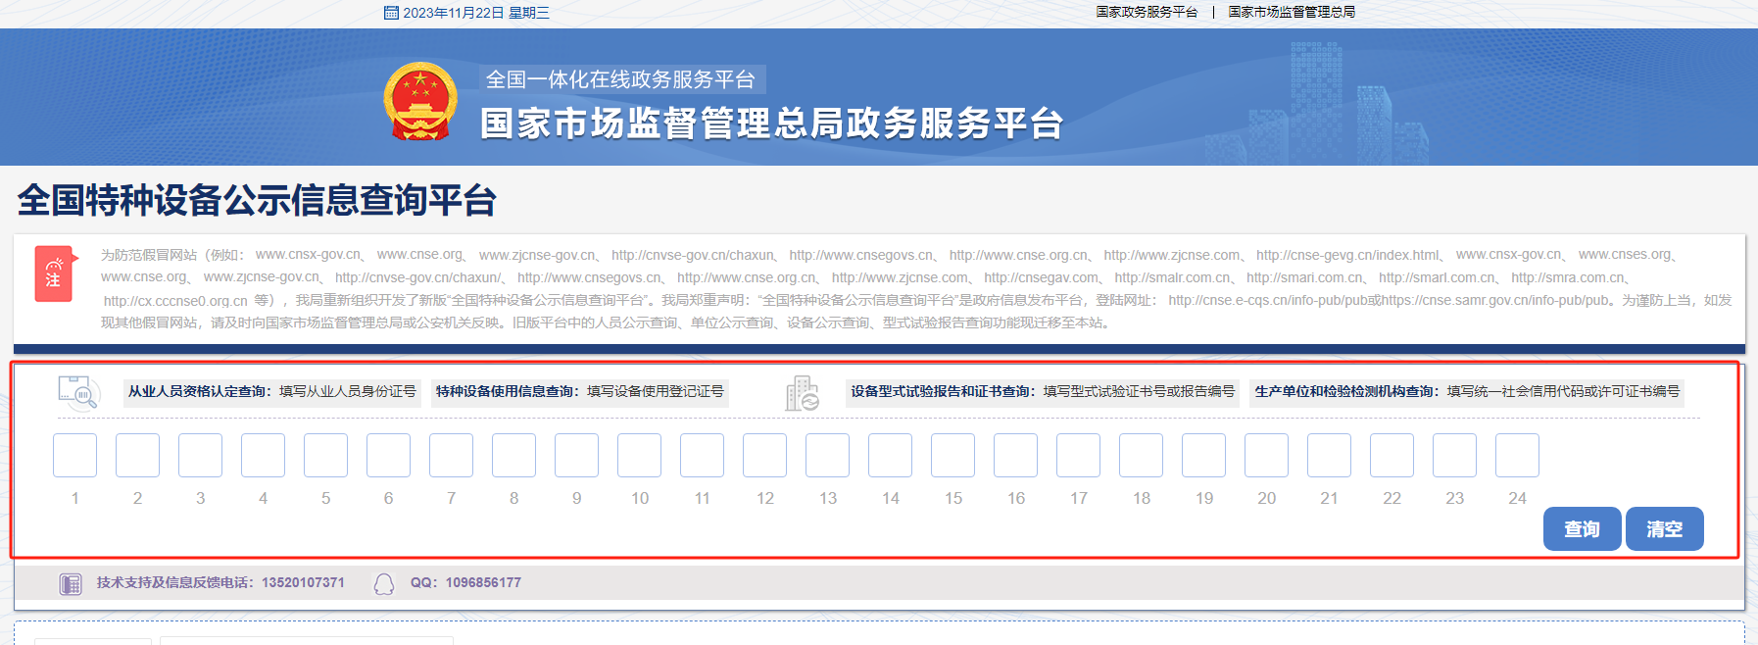Click input box number 9
This screenshot has width=1758, height=645.
click(577, 456)
